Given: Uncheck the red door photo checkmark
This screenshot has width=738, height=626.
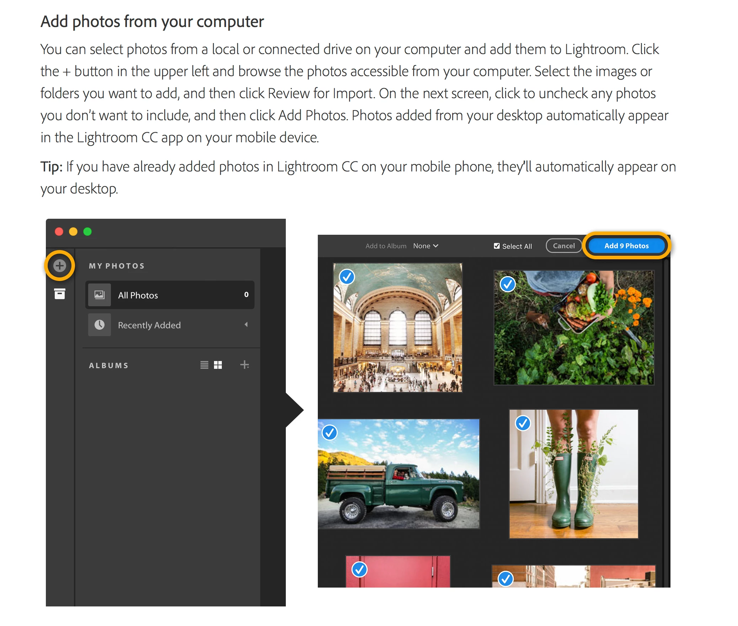Looking at the screenshot, I should [359, 570].
